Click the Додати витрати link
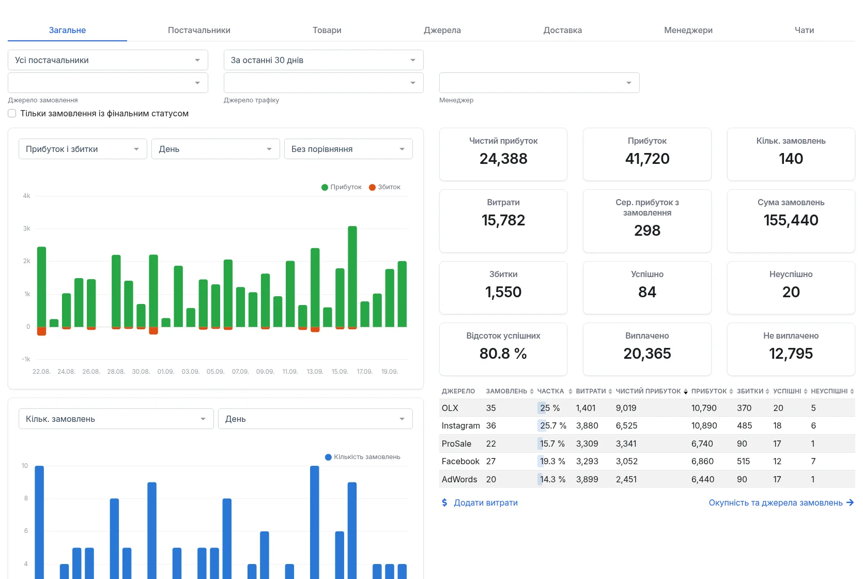The width and height of the screenshot is (863, 579). [x=486, y=502]
